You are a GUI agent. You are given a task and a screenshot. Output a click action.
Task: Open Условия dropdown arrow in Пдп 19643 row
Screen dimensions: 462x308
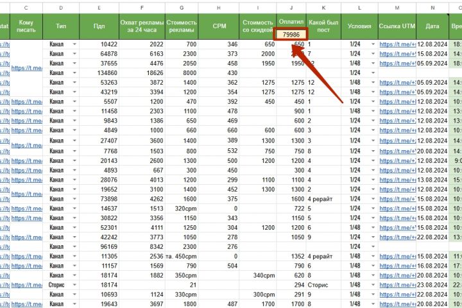click(373, 304)
